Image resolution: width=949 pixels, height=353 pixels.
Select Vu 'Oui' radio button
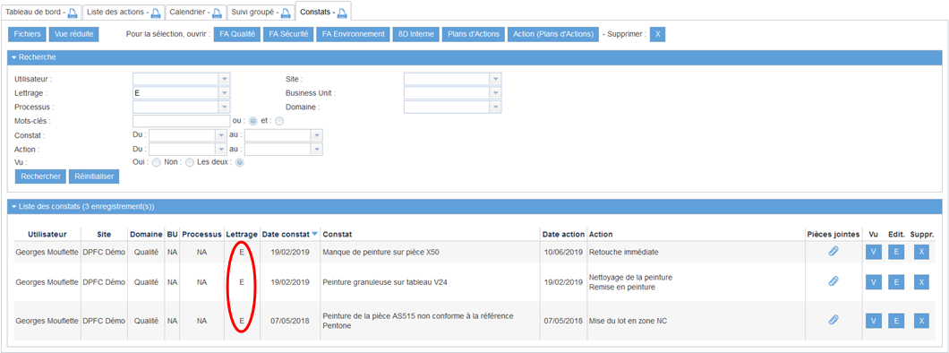click(x=156, y=162)
